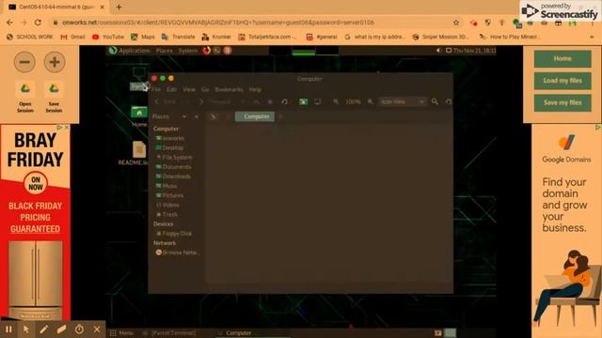Click the Reload toolbar icon

click(284, 101)
